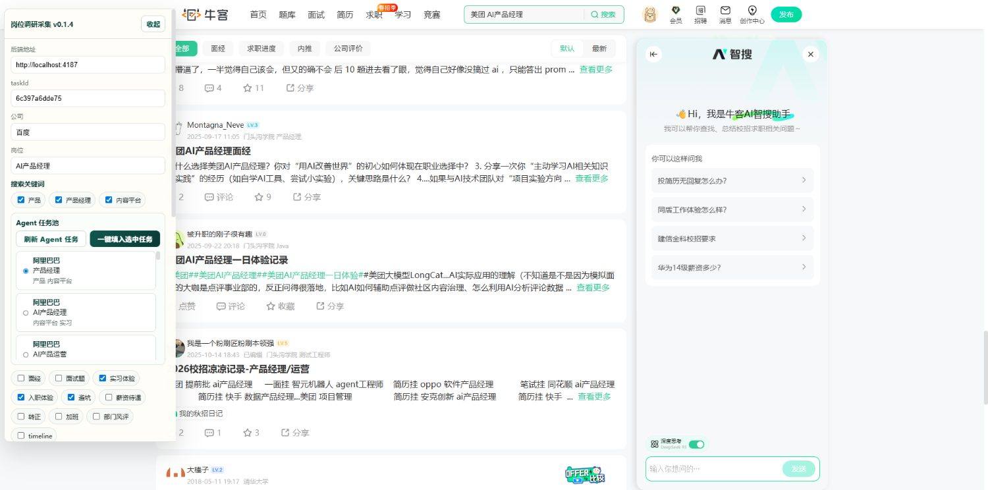
Task: Open comments on the 校招凉凉记录 post
Action: (x=213, y=433)
